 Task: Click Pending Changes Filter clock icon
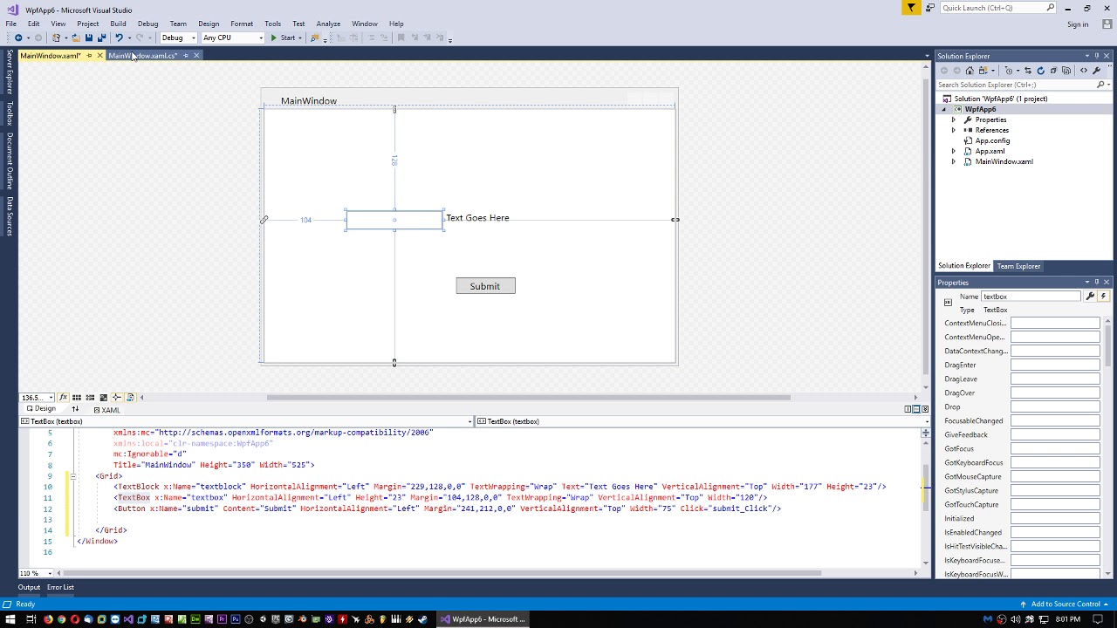coord(1009,71)
